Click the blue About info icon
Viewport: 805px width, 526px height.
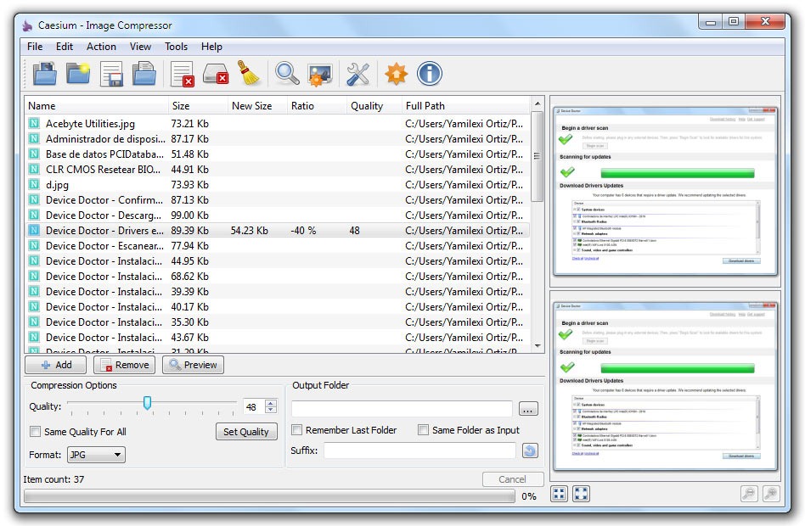point(429,73)
